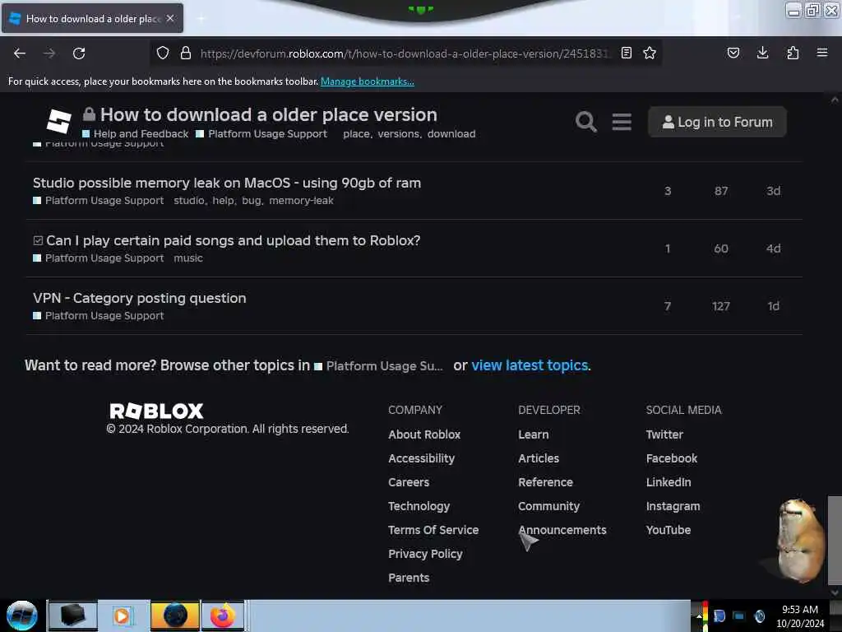
Task: Open Reference developer link
Action: point(546,482)
